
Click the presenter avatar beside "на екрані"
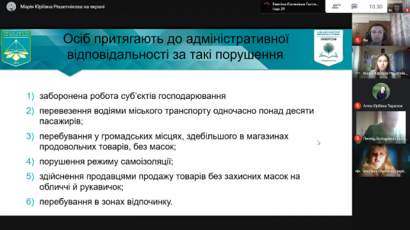[11, 6]
